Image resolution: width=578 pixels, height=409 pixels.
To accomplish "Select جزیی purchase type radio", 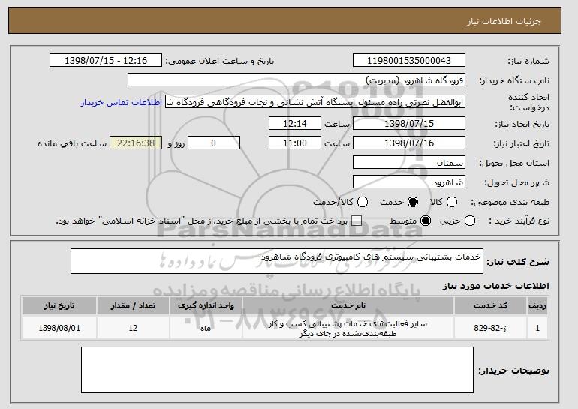I will pyautogui.click(x=470, y=221).
